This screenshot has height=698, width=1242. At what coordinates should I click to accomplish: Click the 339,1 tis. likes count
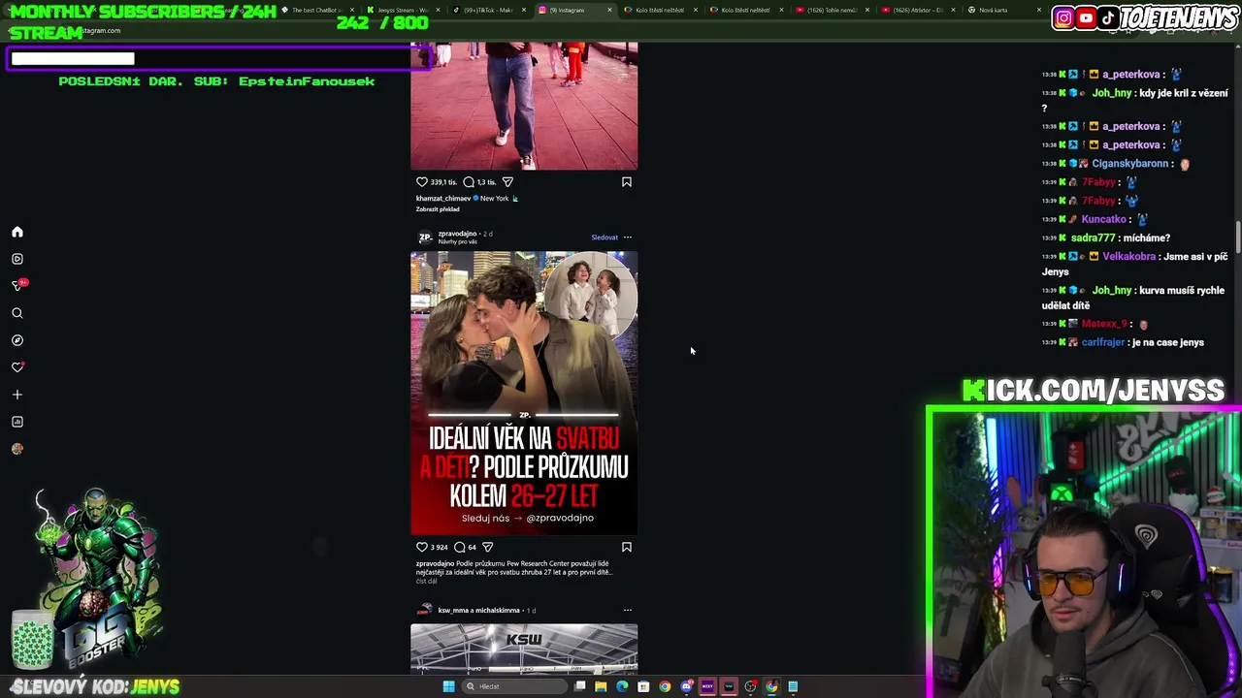[x=443, y=182]
